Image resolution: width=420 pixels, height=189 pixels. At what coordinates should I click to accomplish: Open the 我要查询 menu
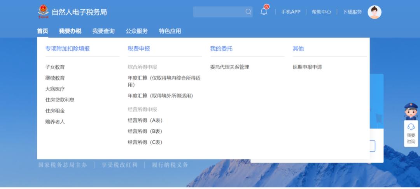click(x=103, y=31)
